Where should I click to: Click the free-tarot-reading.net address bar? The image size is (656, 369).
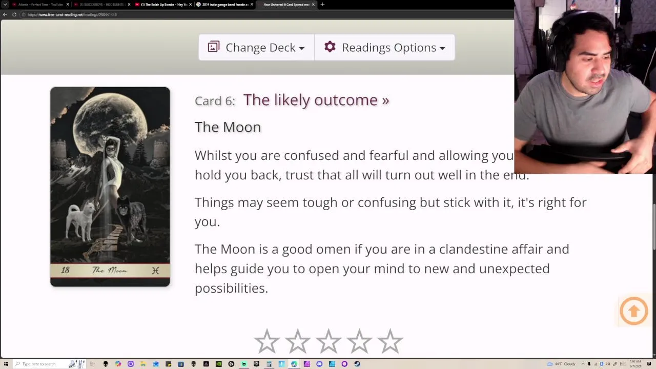point(266,14)
